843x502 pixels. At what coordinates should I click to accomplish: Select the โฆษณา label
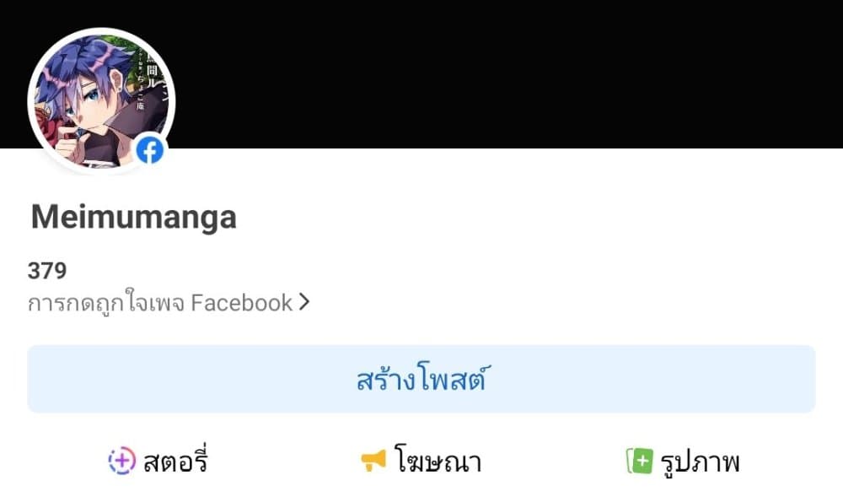(x=438, y=461)
